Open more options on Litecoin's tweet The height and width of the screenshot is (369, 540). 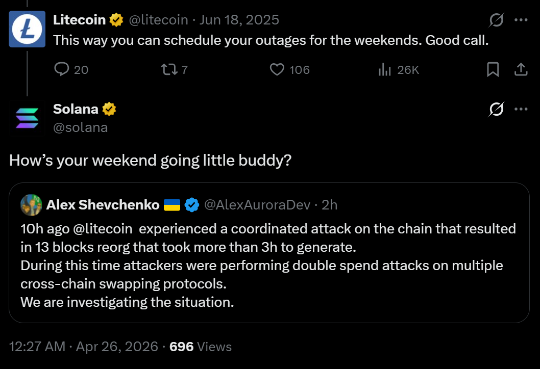click(x=521, y=19)
